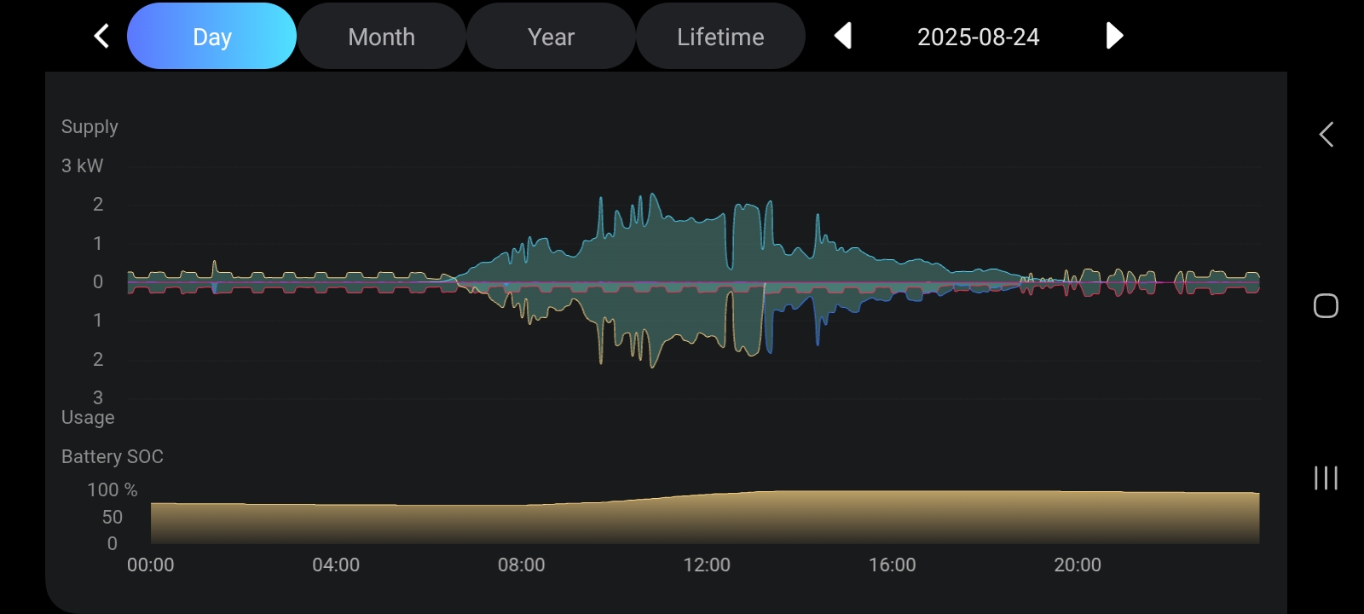Tap the 04:00 time axis marker
The height and width of the screenshot is (614, 1364).
(336, 565)
